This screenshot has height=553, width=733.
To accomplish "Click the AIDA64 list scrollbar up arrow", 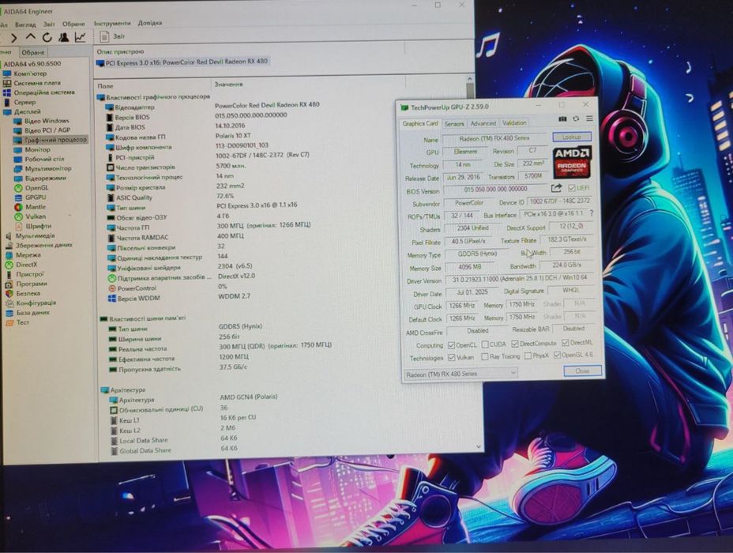I will [x=470, y=80].
